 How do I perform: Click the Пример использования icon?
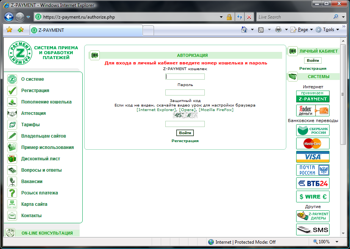click(12, 147)
